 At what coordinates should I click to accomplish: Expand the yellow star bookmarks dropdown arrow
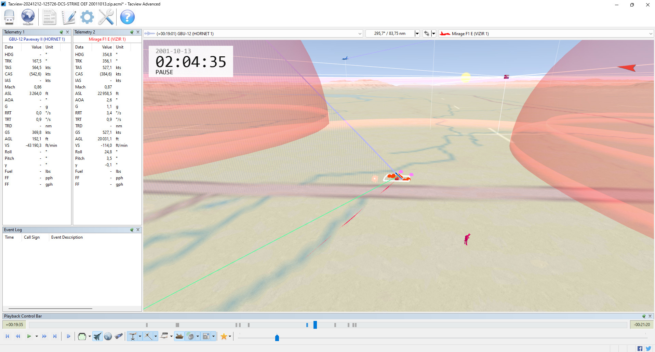(230, 337)
